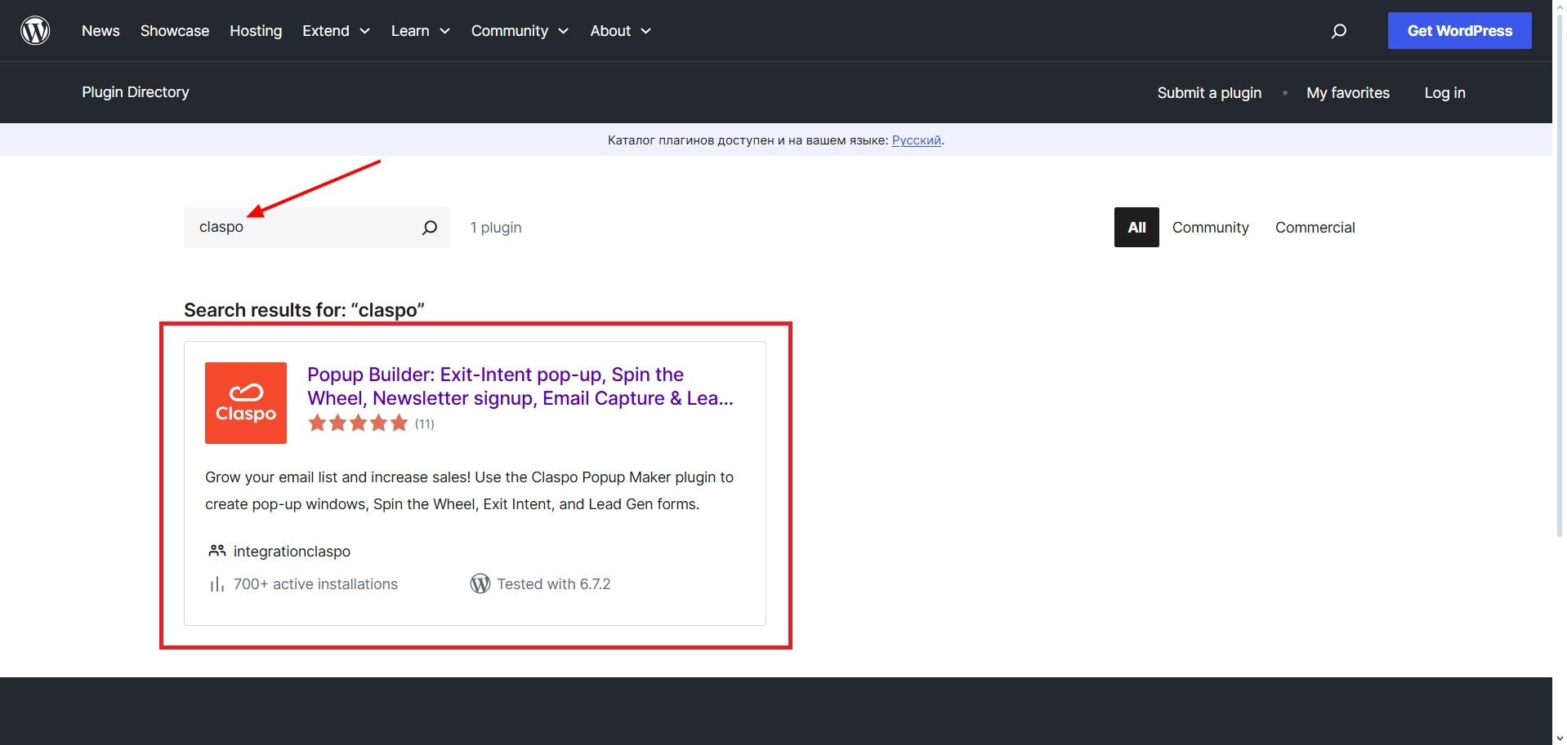Expand the Extend menu
This screenshot has height=745, width=1567.
tap(336, 31)
